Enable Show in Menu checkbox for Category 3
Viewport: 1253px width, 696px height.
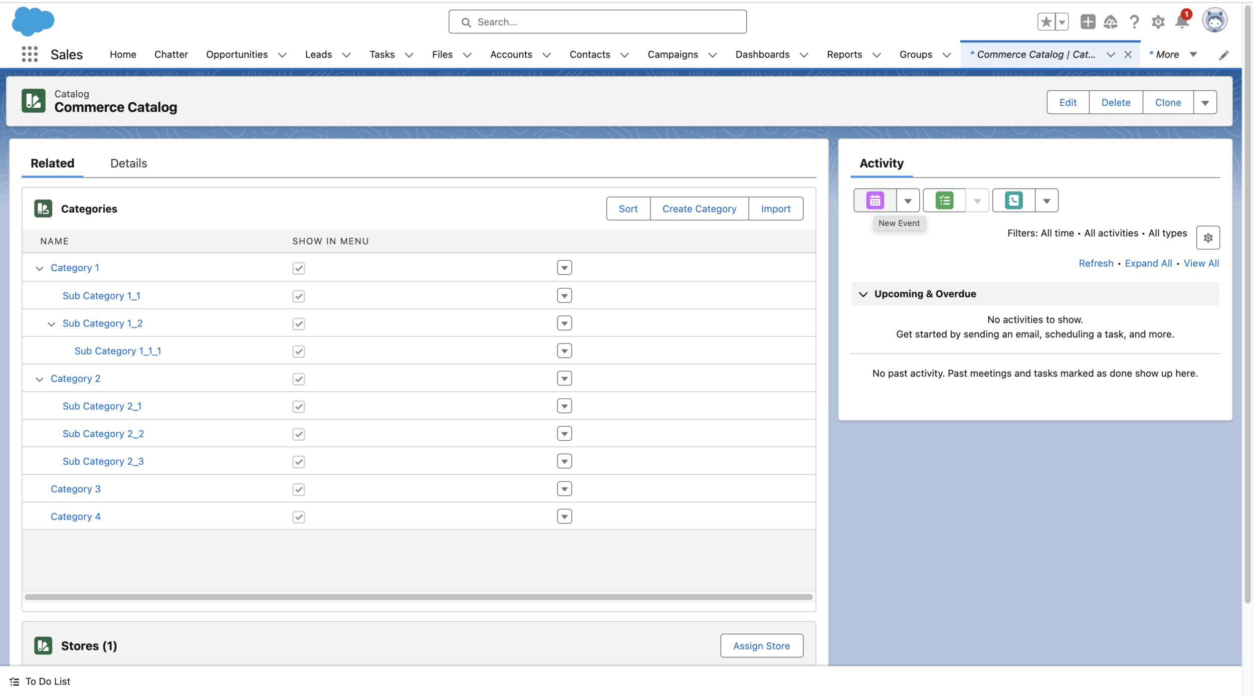point(298,488)
